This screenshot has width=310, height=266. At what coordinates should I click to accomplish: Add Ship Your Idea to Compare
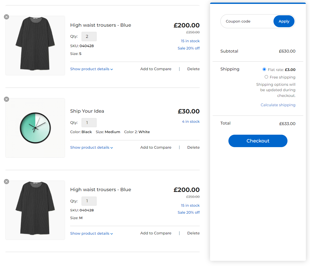pos(156,147)
